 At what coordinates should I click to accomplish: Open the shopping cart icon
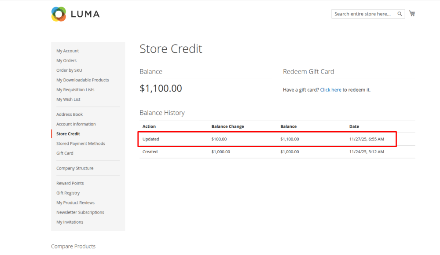tap(412, 14)
